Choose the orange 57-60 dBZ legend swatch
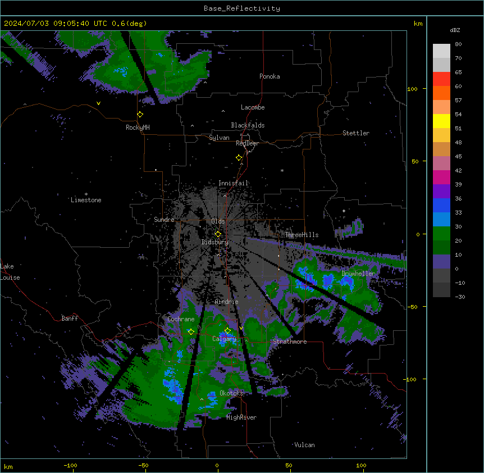The height and width of the screenshot is (473, 484). 441,93
